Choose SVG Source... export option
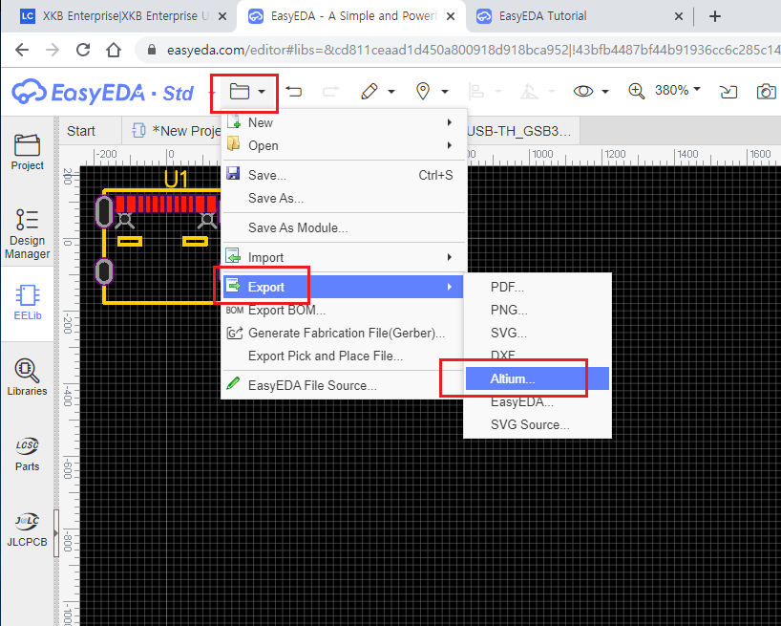This screenshot has height=626, width=781. tap(537, 424)
